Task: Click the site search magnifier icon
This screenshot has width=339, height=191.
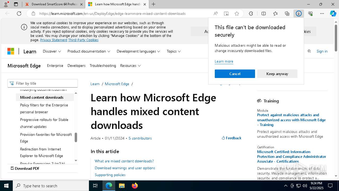Action: coord(309,51)
